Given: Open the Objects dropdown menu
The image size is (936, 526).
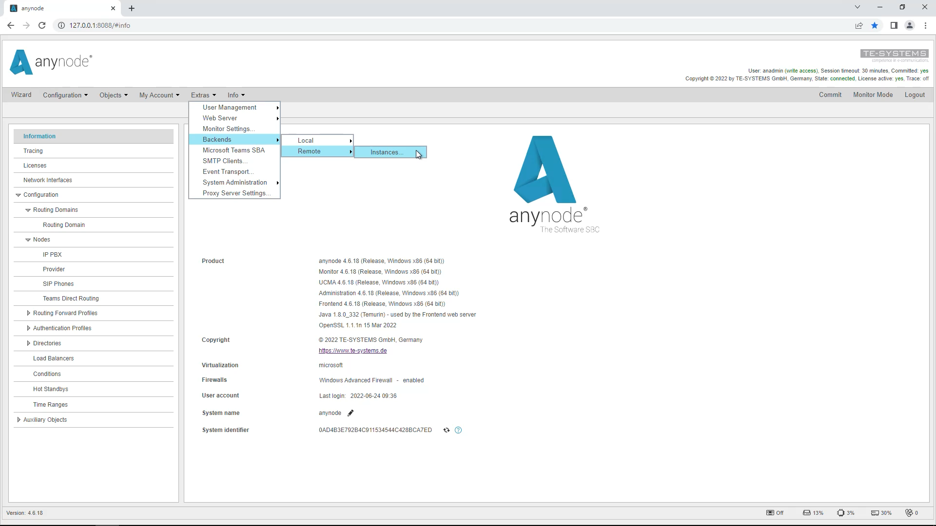Looking at the screenshot, I should pos(114,95).
